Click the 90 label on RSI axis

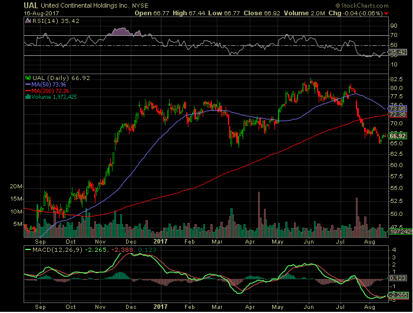coord(394,26)
